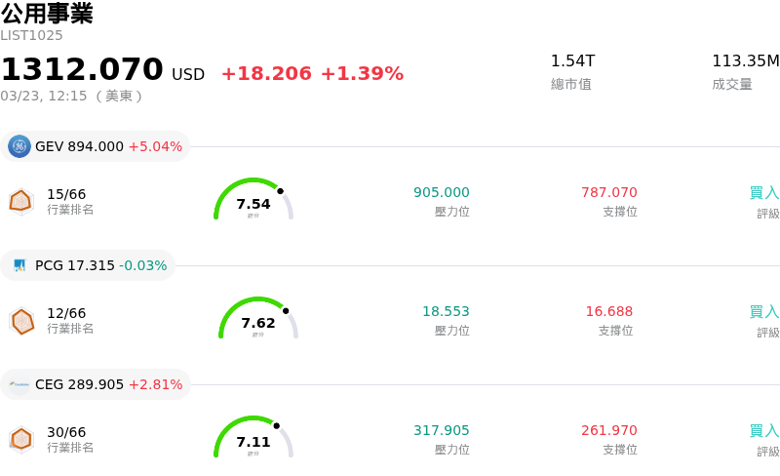Click the 7.11 score gauge
The height and width of the screenshot is (476, 780).
253,440
